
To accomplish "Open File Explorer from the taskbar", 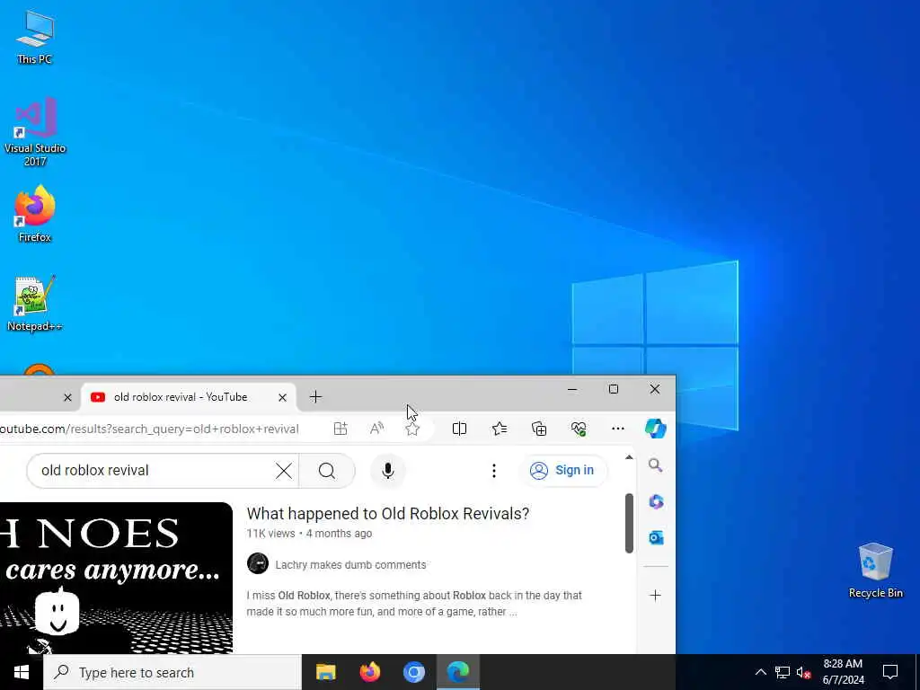I will tap(325, 672).
